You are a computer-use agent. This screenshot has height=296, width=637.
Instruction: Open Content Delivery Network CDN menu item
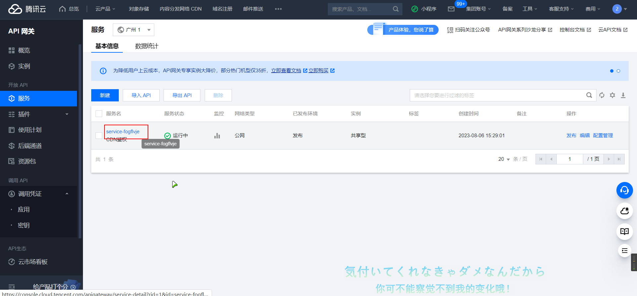[180, 9]
